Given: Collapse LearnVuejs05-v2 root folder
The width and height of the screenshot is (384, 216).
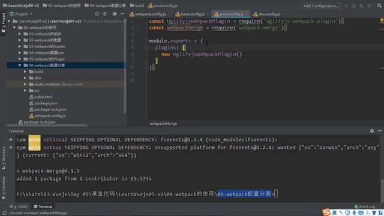Looking at the screenshot, I should [9, 21].
